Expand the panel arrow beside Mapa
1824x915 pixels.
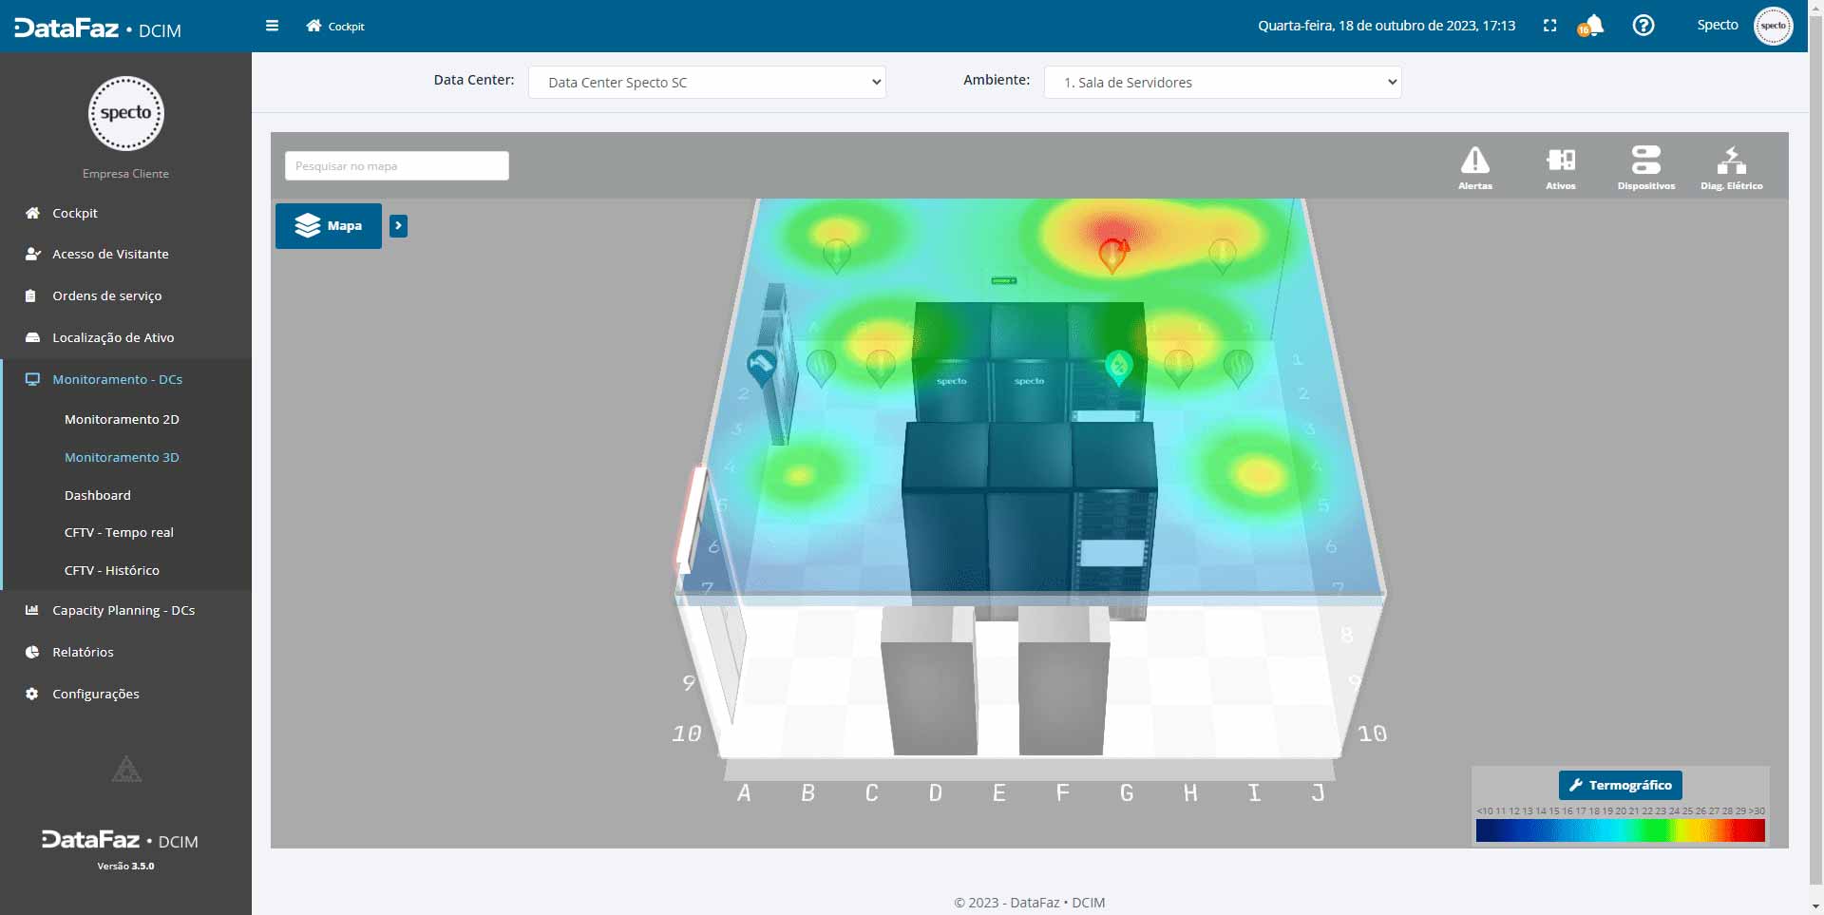coord(398,226)
